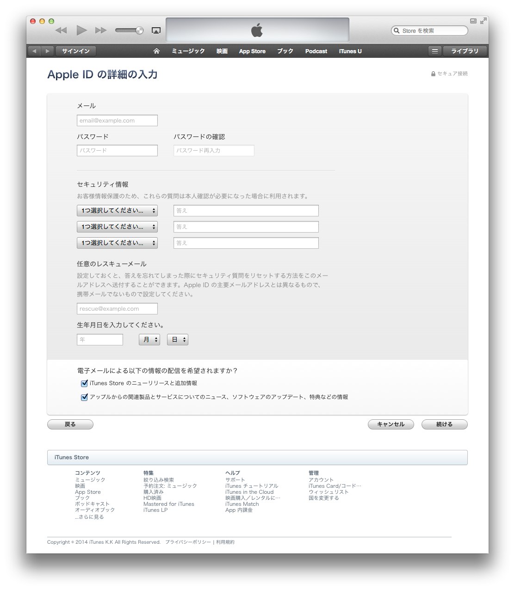515x590 pixels.
Task: Click the first 答え answer field
Action: pos(246,210)
